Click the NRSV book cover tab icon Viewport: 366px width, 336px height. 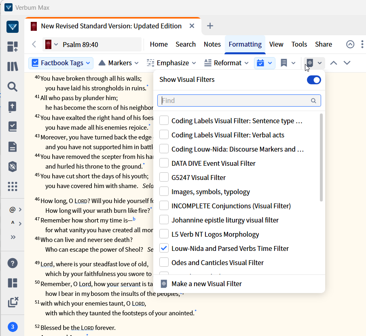(34, 26)
